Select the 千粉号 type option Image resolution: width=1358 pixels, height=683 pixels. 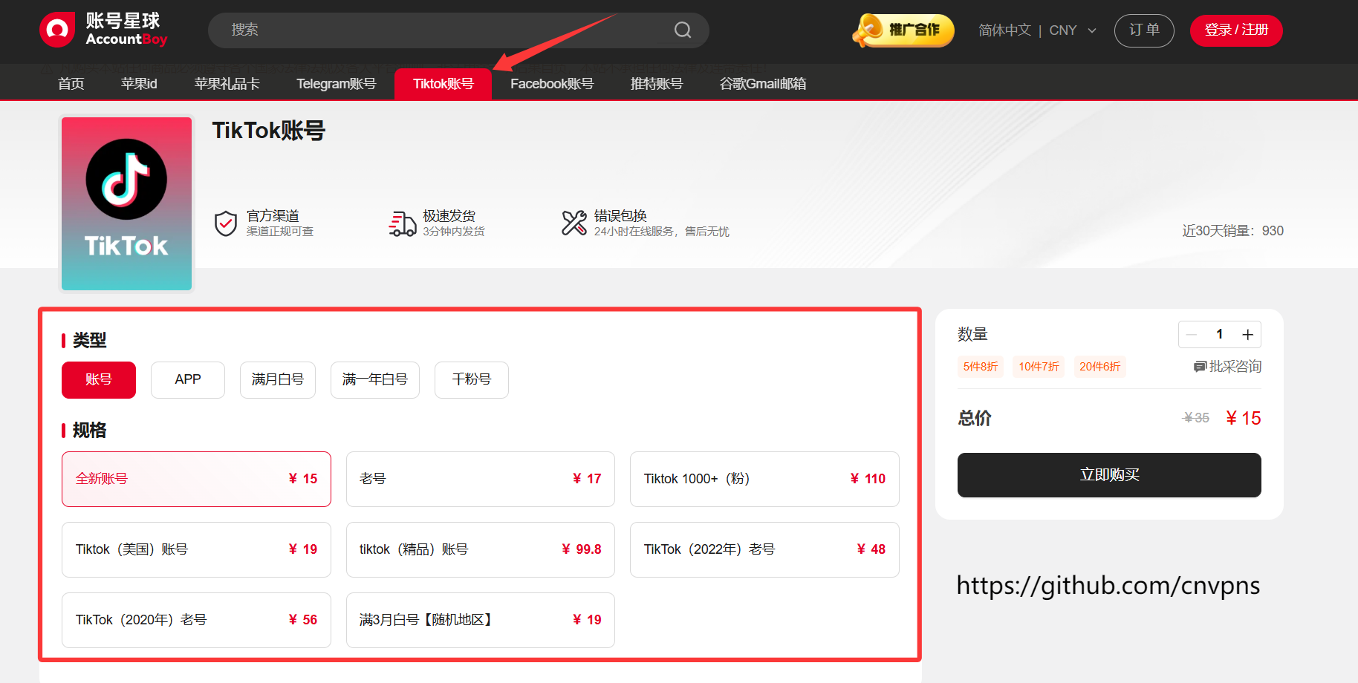tap(472, 380)
